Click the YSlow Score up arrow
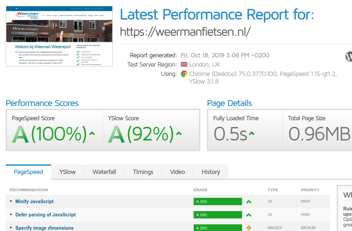The height and width of the screenshot is (231, 352). (x=179, y=134)
